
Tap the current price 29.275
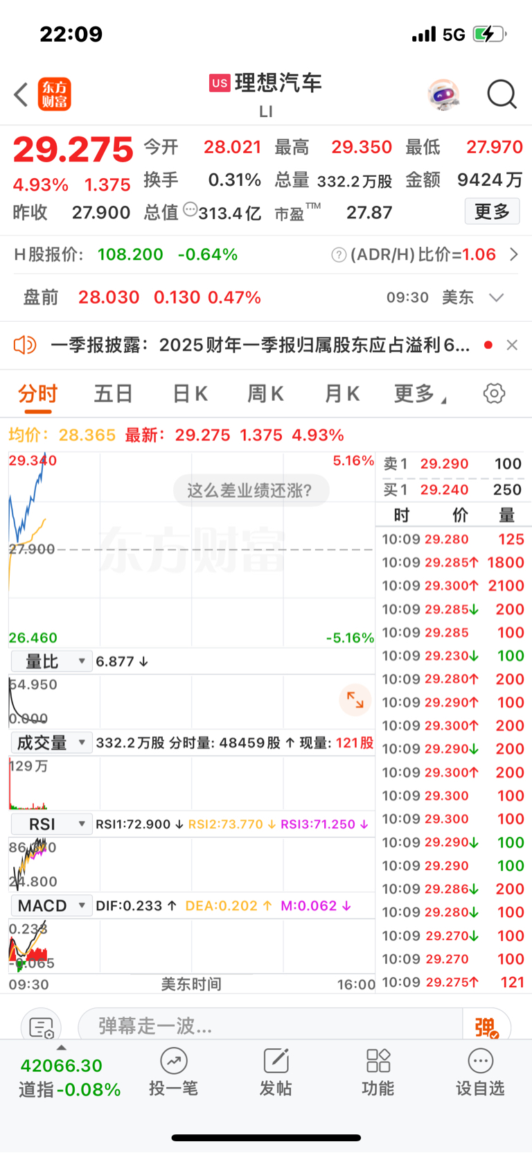(73, 150)
